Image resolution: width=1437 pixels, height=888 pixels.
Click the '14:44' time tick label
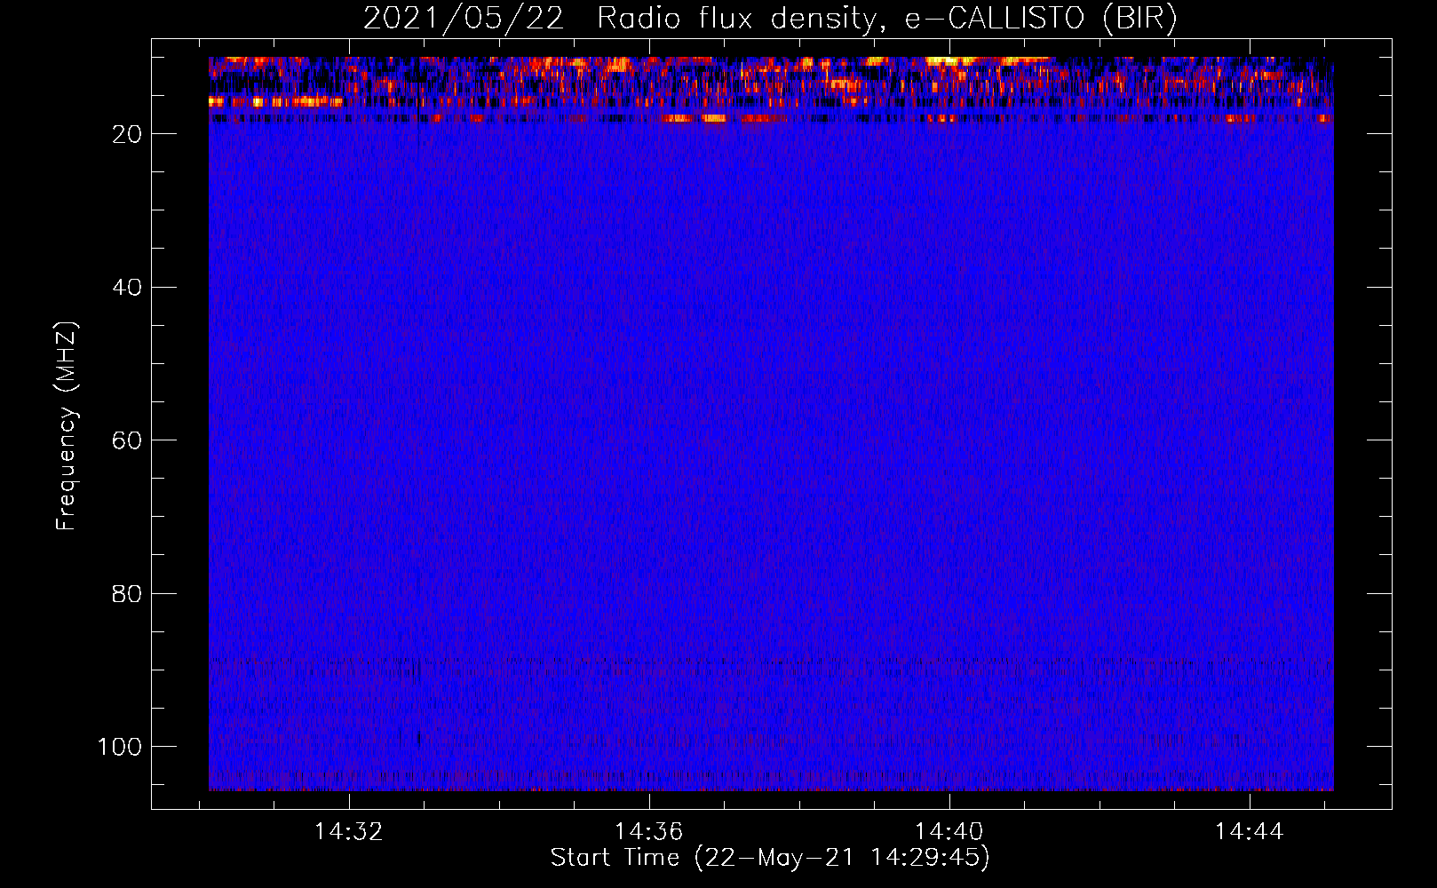click(1250, 831)
